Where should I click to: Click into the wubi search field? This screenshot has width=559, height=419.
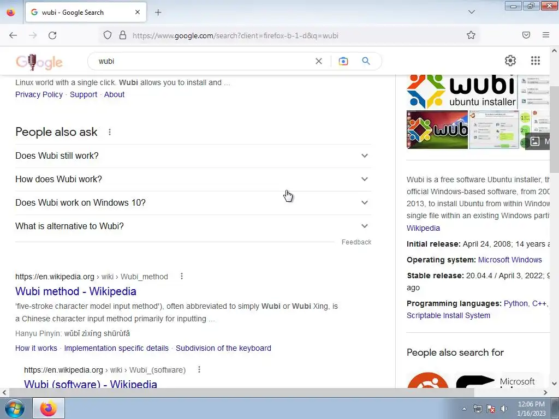coord(203,61)
